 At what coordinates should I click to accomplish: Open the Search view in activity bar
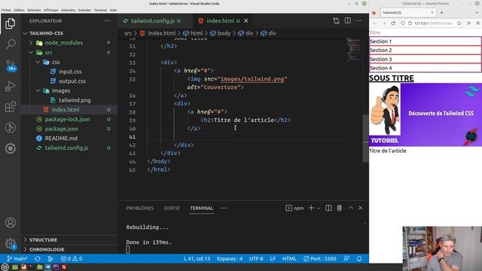10,44
